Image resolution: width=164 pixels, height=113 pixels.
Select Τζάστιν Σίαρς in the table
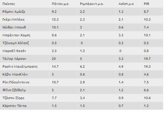pyautogui.click(x=13, y=98)
